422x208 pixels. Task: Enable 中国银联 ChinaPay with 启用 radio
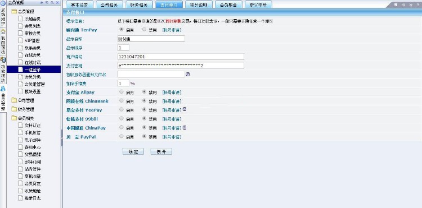tap(122, 127)
